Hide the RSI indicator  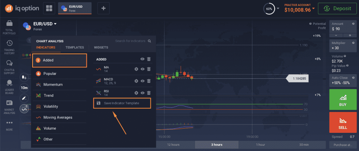(x=142, y=93)
